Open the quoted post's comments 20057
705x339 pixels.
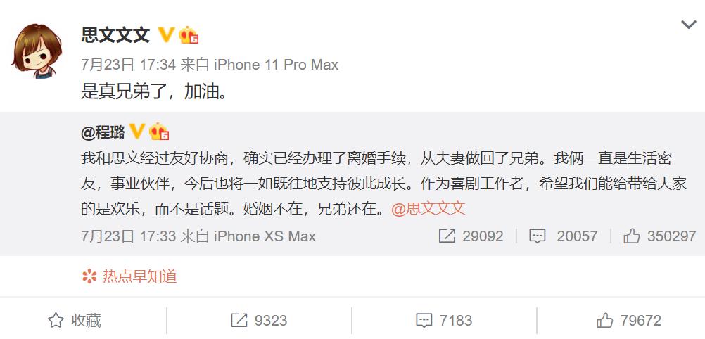click(564, 236)
